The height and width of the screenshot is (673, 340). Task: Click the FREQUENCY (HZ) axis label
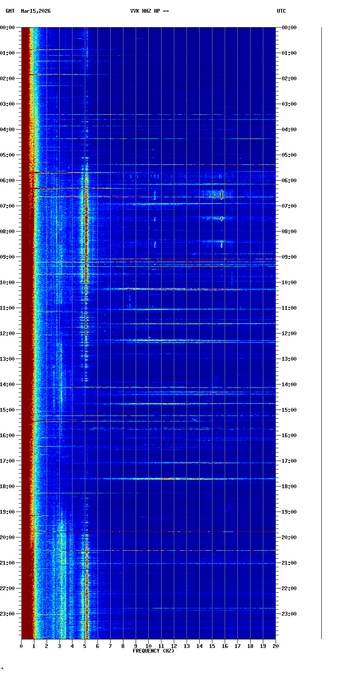click(153, 651)
